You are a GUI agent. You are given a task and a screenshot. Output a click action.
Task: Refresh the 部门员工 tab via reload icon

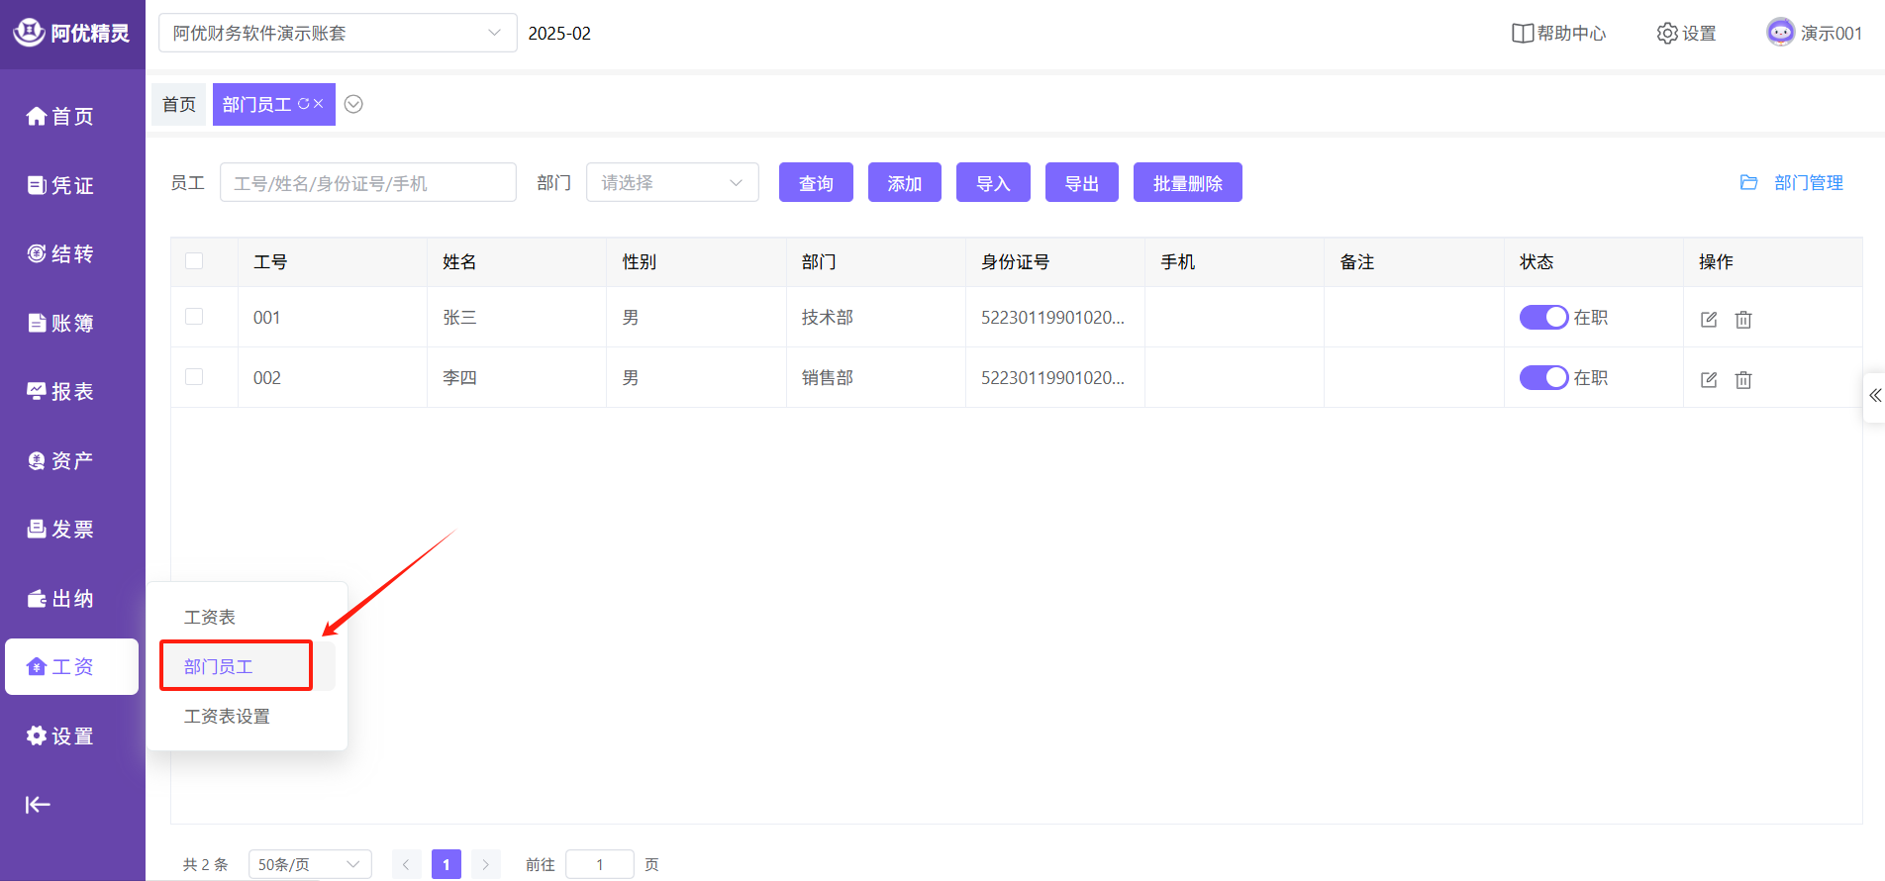304,104
